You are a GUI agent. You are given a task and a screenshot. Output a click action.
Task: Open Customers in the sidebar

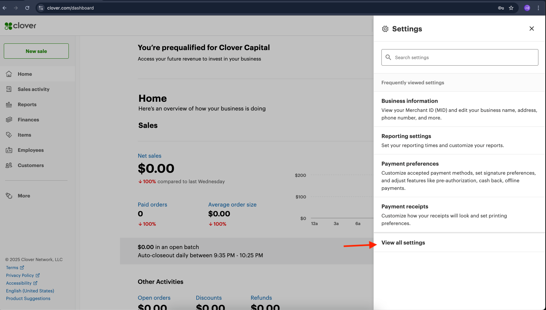pyautogui.click(x=37, y=165)
